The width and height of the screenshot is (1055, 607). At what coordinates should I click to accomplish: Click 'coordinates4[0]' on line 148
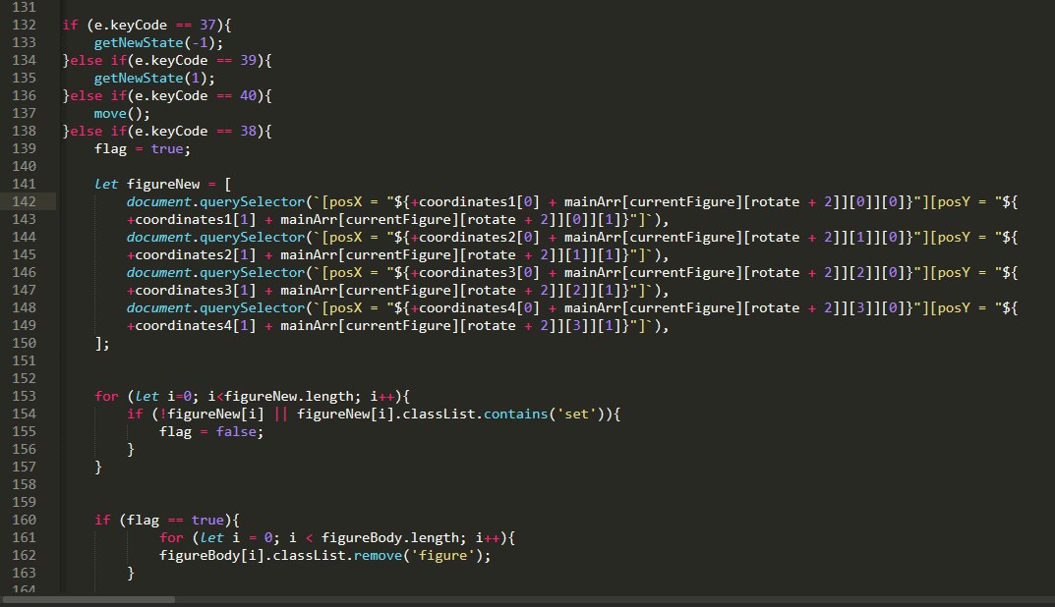479,307
